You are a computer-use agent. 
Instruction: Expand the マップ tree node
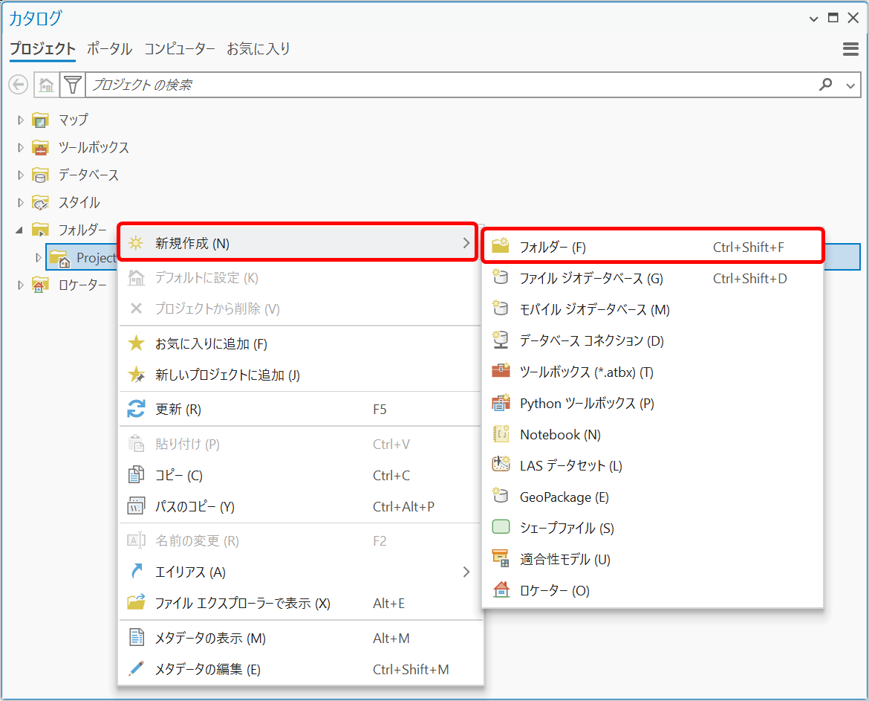point(21,120)
